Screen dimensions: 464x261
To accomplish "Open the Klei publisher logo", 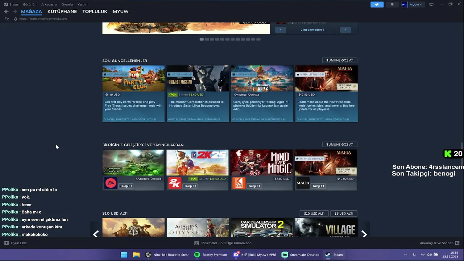I will click(239, 183).
